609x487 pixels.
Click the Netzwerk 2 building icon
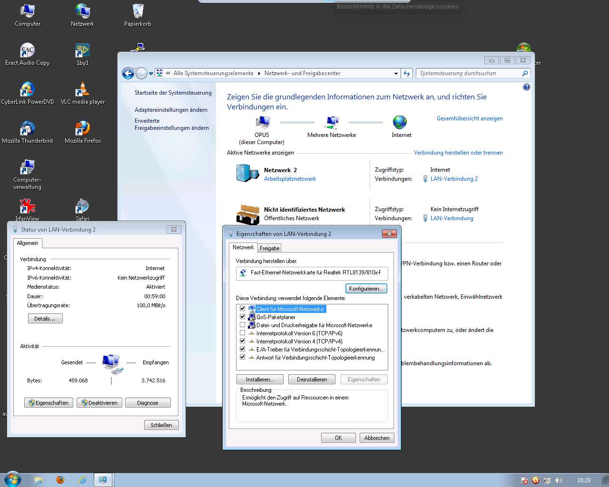click(x=247, y=173)
